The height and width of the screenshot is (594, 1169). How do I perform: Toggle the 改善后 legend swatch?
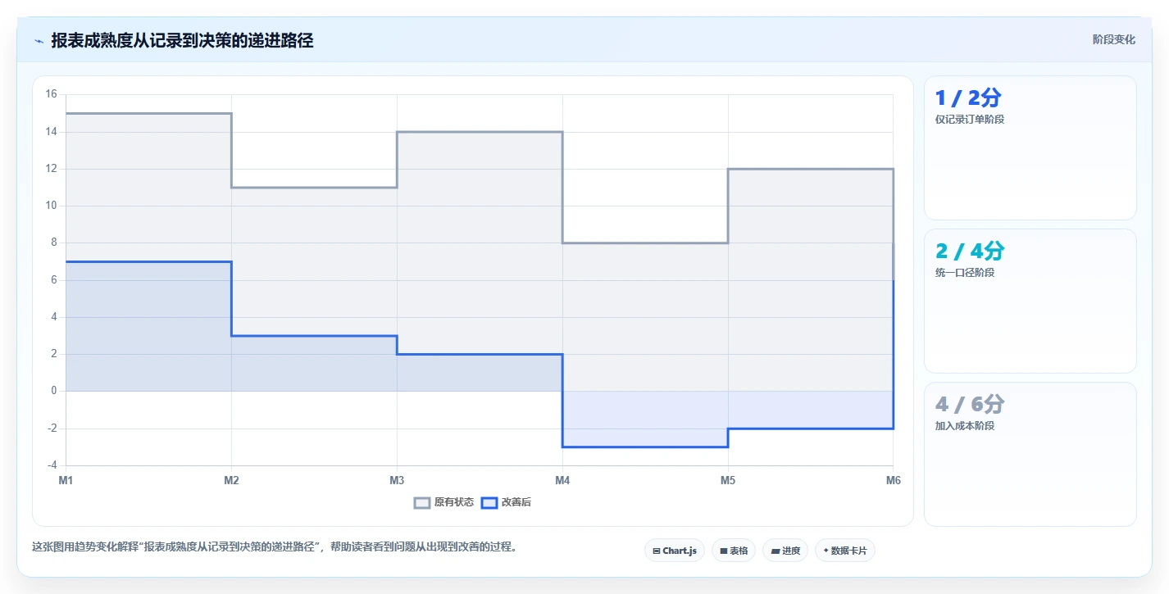coord(489,502)
